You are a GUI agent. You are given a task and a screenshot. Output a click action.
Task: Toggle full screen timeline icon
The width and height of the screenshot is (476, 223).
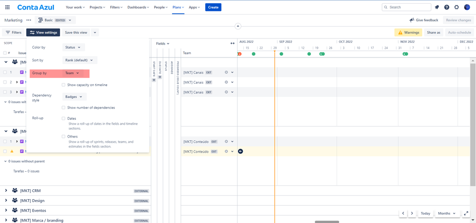coord(466,213)
